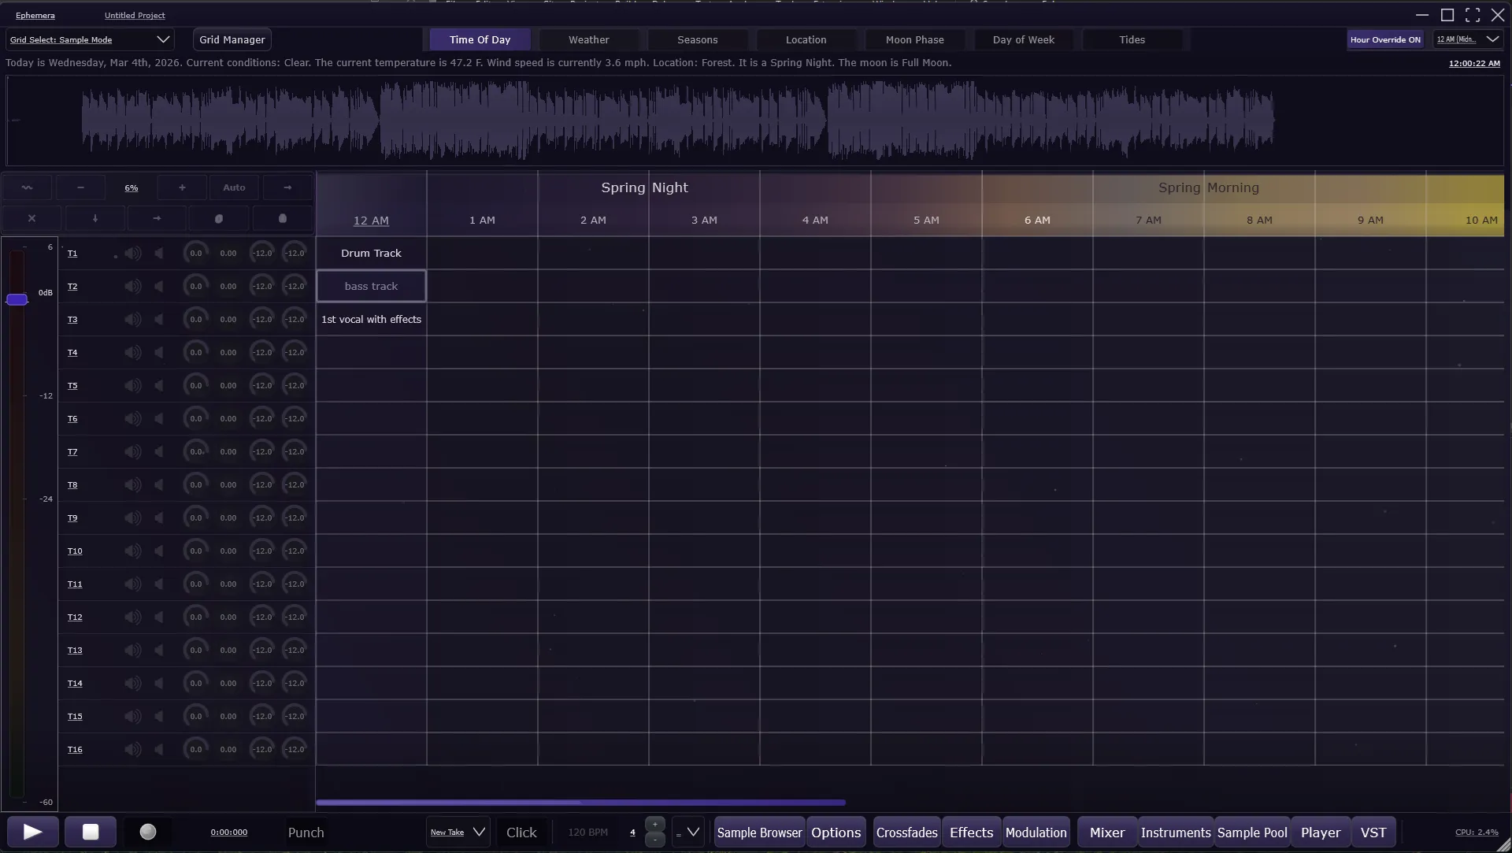Select the Tides tab
The image size is (1512, 853).
(1132, 39)
